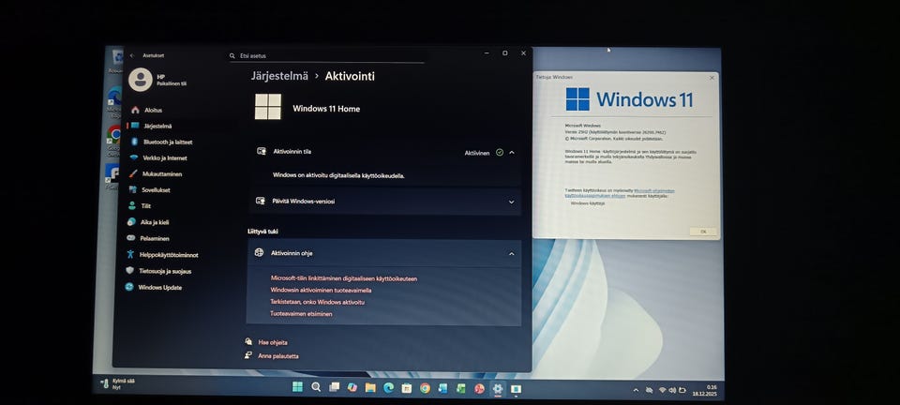Expand the Päivitä Windows-versiosi section

pos(511,202)
